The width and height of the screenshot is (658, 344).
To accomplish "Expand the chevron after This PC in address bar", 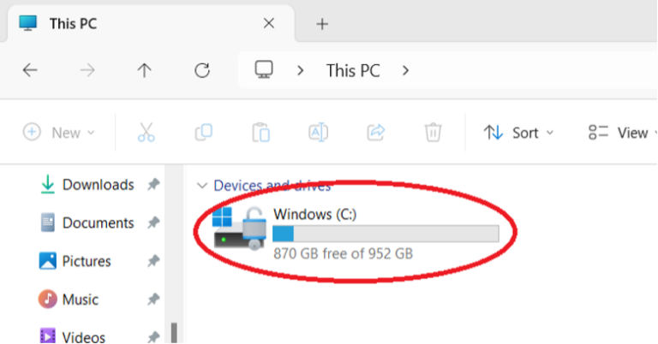I will coord(406,70).
